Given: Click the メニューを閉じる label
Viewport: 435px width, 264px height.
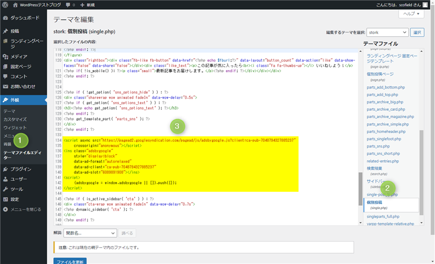Looking at the screenshot, I should (26, 210).
